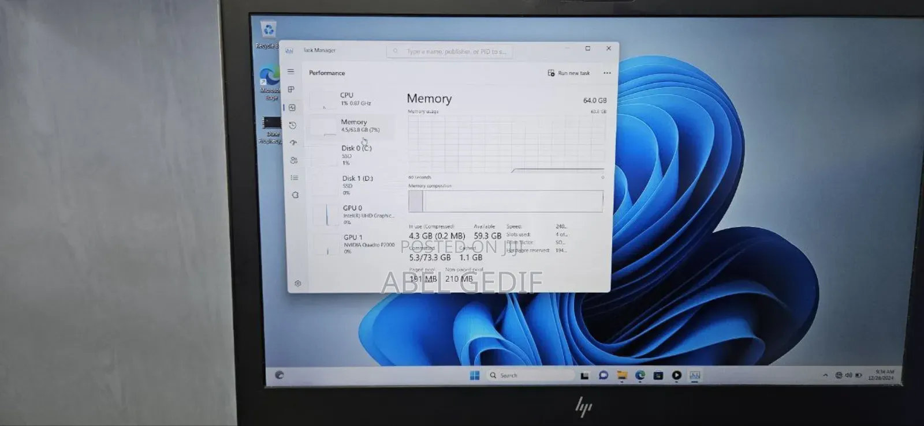The height and width of the screenshot is (426, 924).
Task: Click the Memory composition bar
Action: point(506,201)
